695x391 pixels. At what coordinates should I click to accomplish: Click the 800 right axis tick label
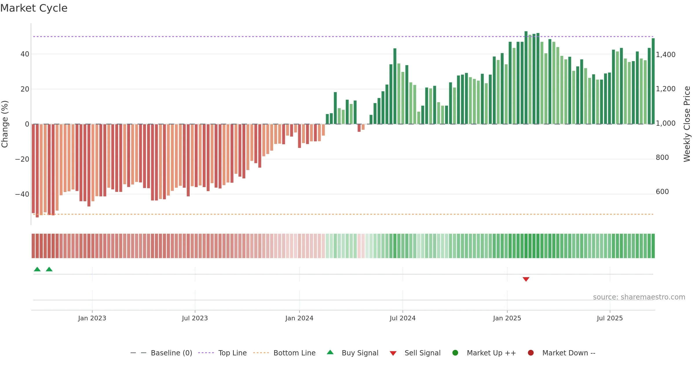[x=662, y=158]
